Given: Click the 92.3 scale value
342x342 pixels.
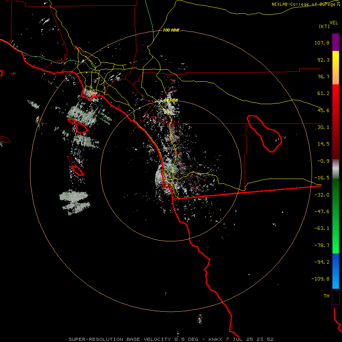Looking at the screenshot, I should click(x=323, y=60).
